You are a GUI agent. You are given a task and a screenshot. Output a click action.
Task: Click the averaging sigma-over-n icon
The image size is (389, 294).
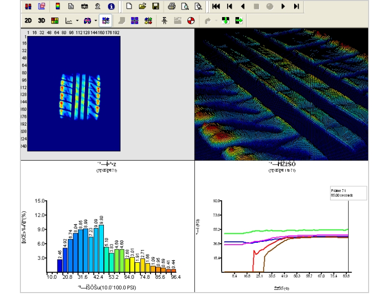165,21
